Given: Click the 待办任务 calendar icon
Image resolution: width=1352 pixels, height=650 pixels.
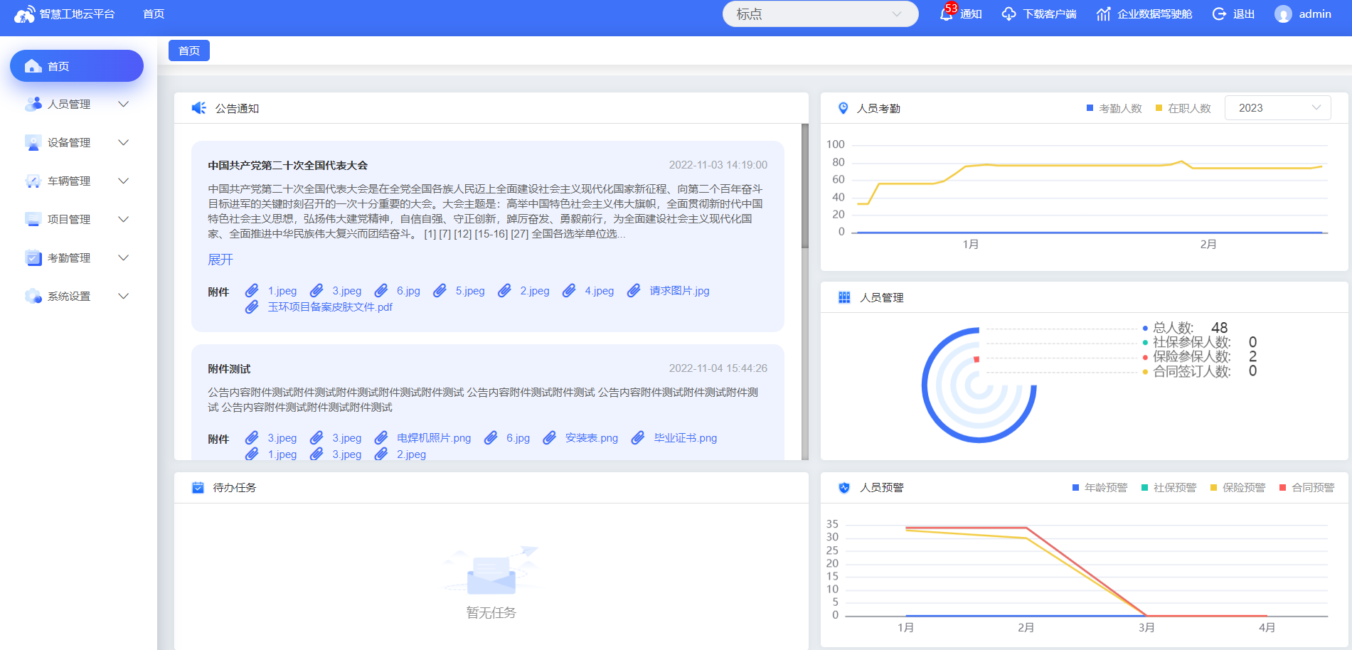Looking at the screenshot, I should click(198, 487).
